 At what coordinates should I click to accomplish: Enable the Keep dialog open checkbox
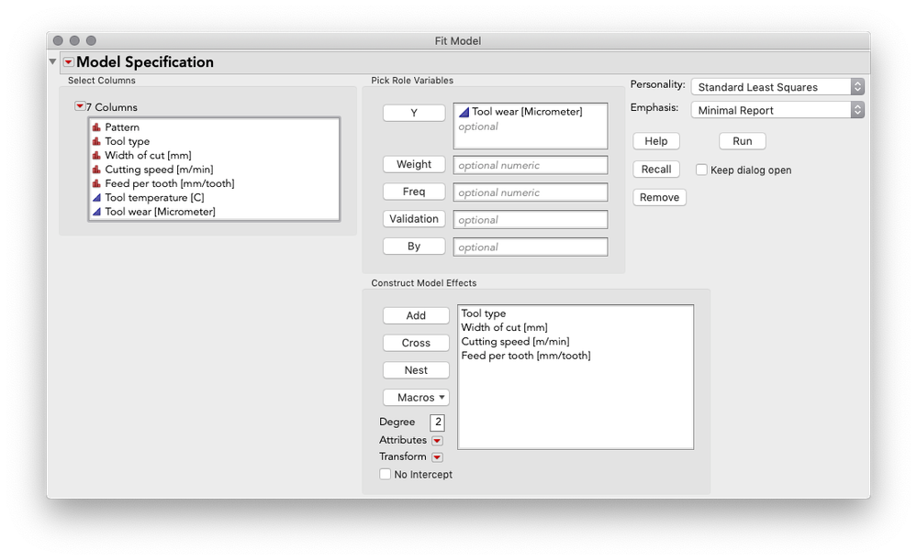point(701,170)
